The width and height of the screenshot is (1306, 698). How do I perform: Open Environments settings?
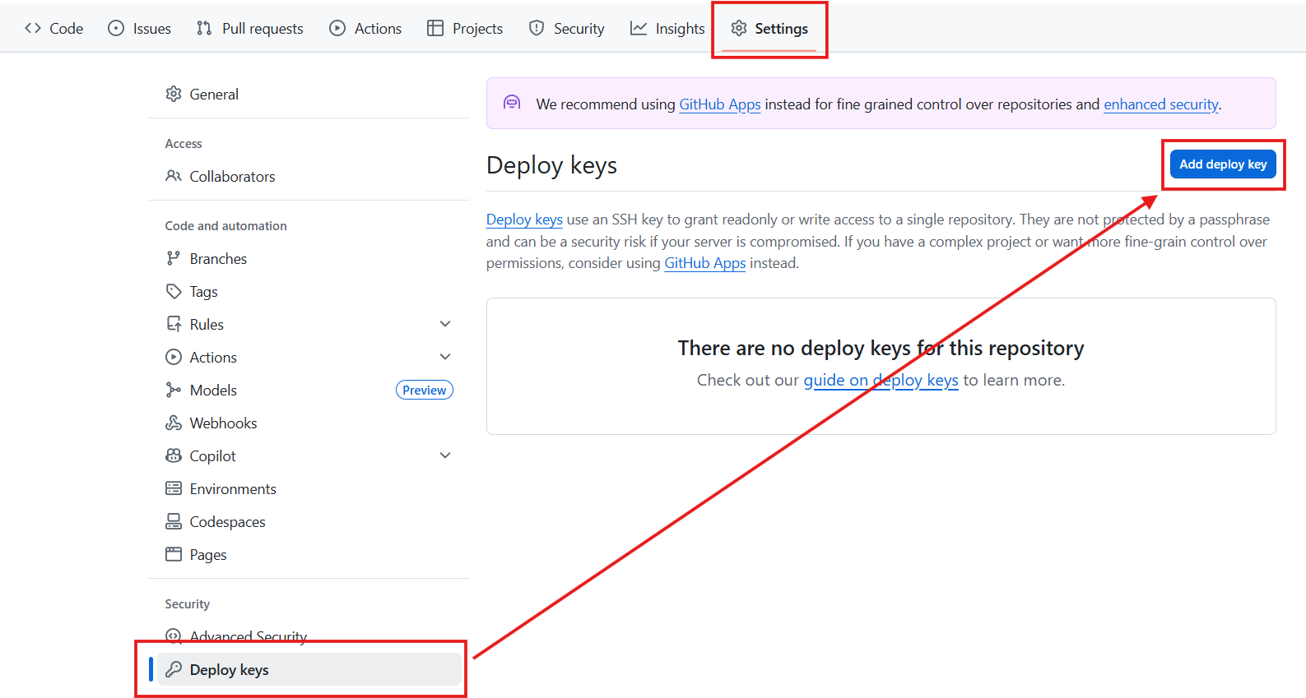309,488
